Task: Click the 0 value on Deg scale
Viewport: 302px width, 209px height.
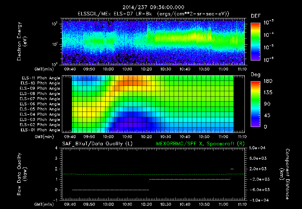Action: [266, 127]
